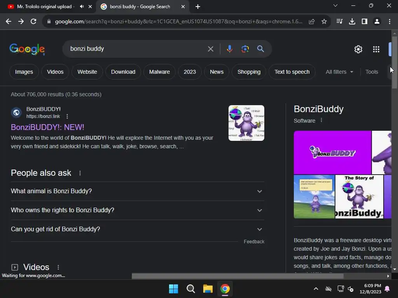Open site information lock icon
The image size is (398, 298).
pyautogui.click(x=49, y=22)
